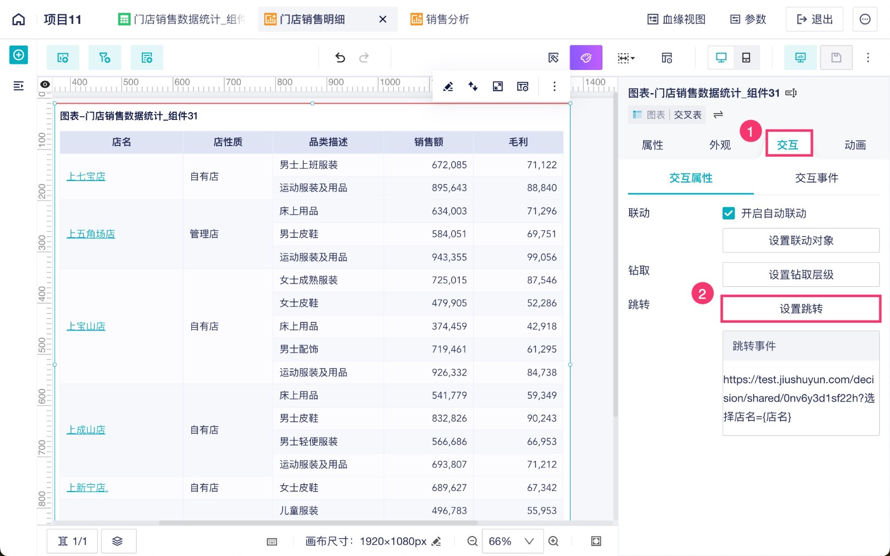Screen dimensions: 890x556
Task: Open the align distribute dropdown
Action: point(626,58)
